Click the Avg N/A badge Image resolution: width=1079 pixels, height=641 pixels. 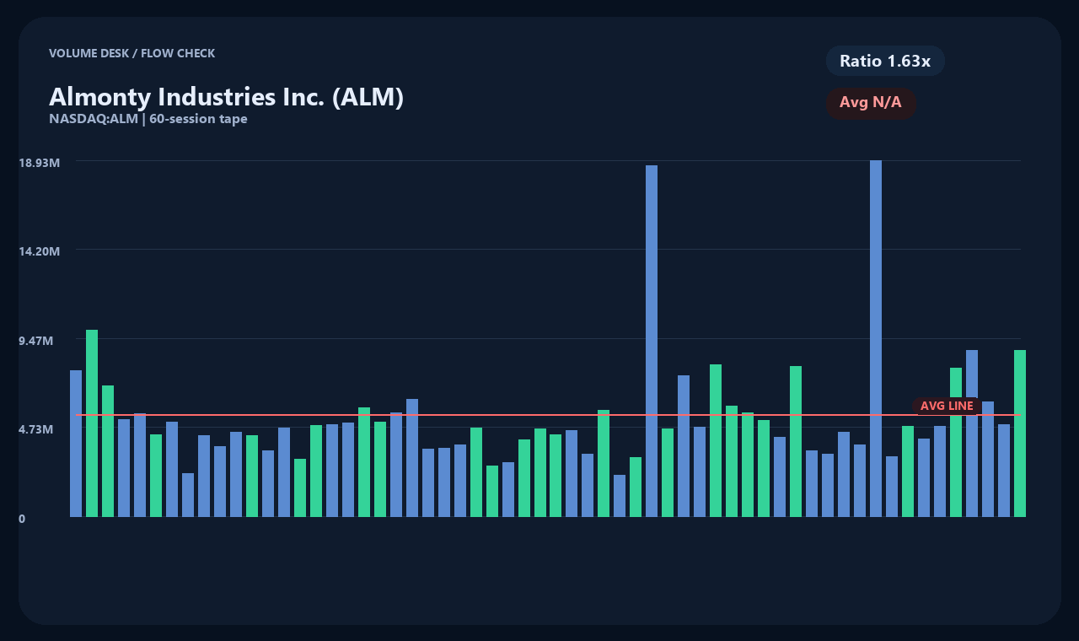(x=871, y=103)
